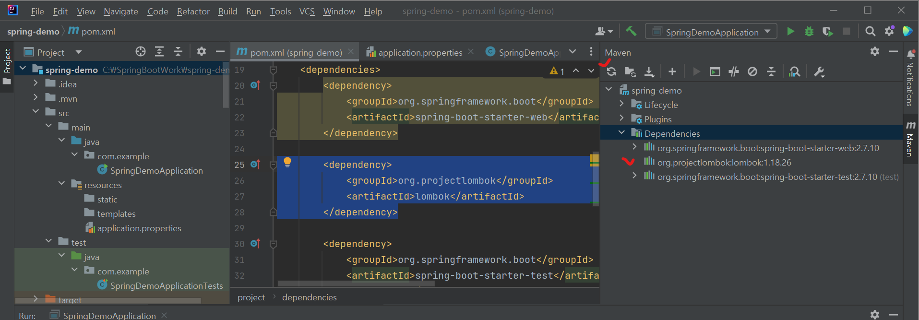Open the Build menu
This screenshot has height=320, width=919.
point(227,11)
